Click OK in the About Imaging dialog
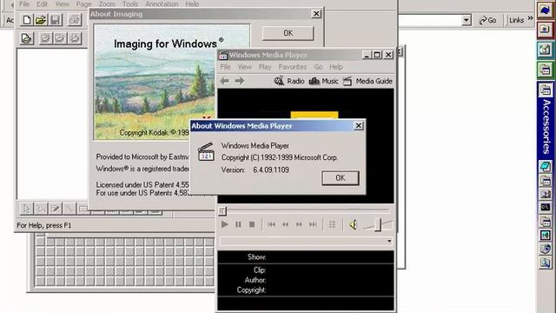 (288, 33)
